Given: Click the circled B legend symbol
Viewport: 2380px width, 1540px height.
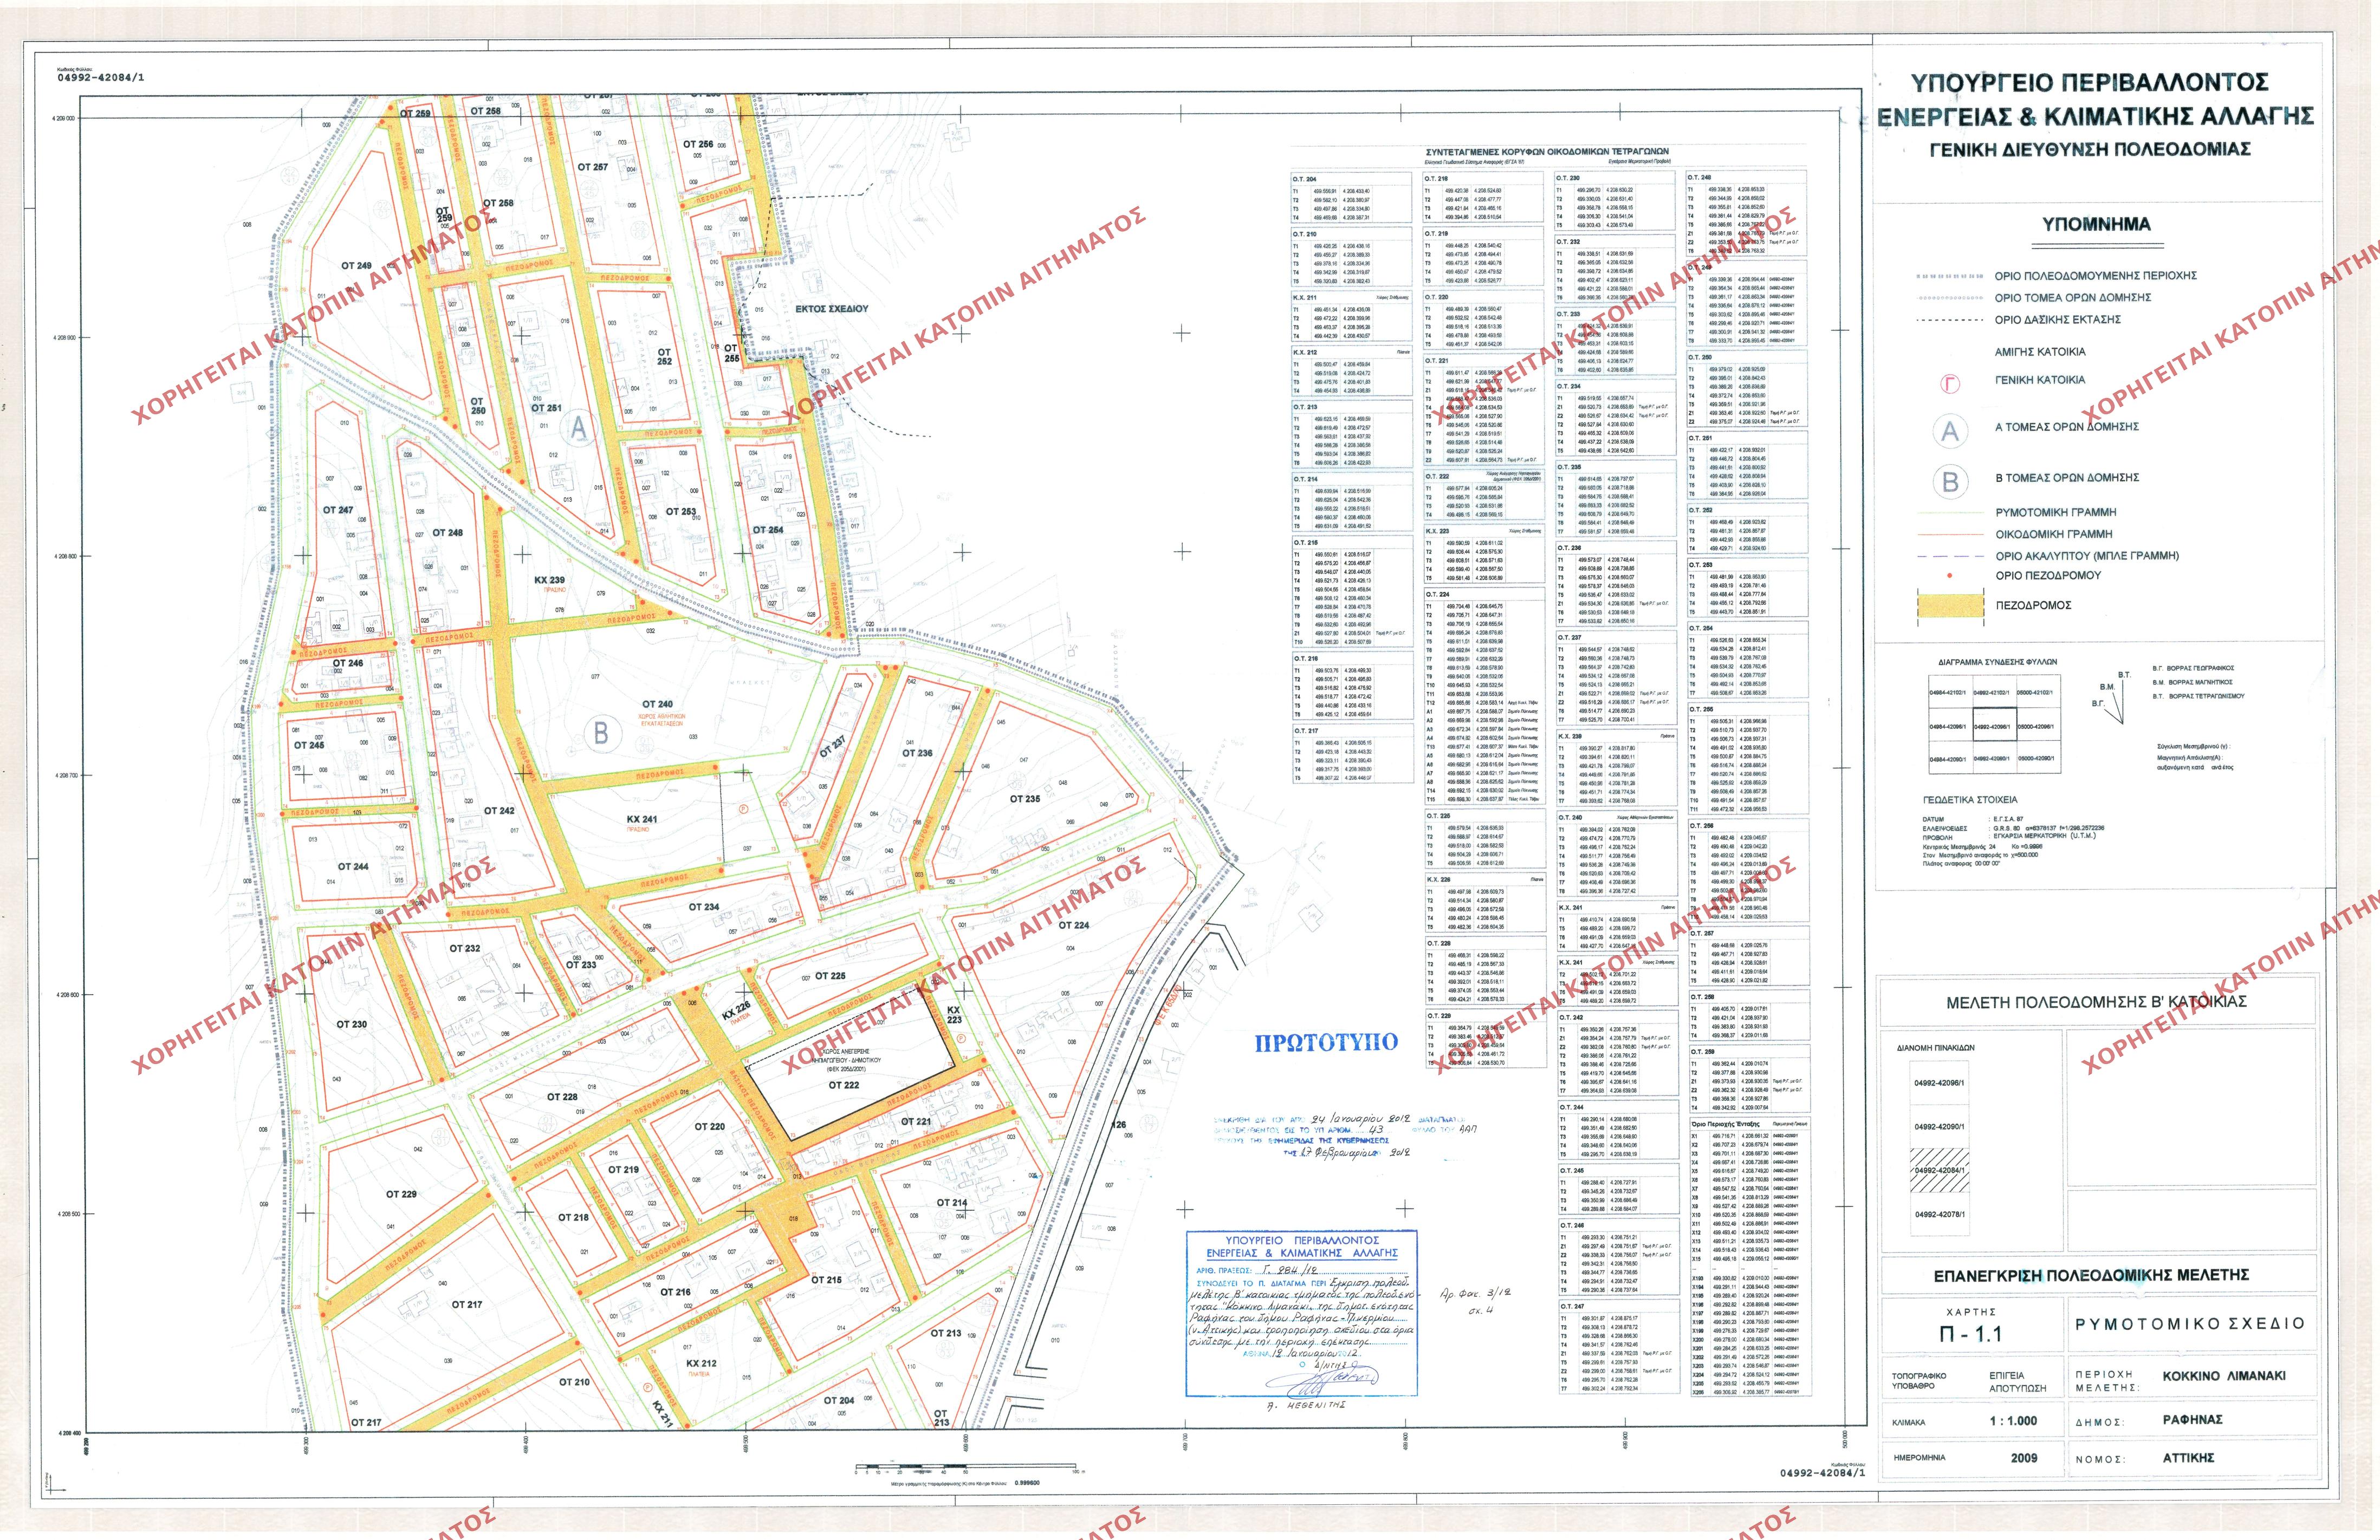Looking at the screenshot, I should pyautogui.click(x=1950, y=482).
